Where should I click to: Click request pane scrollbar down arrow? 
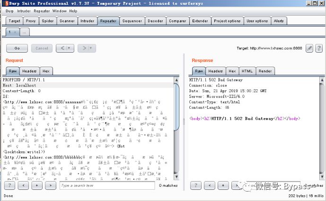(x=176, y=177)
